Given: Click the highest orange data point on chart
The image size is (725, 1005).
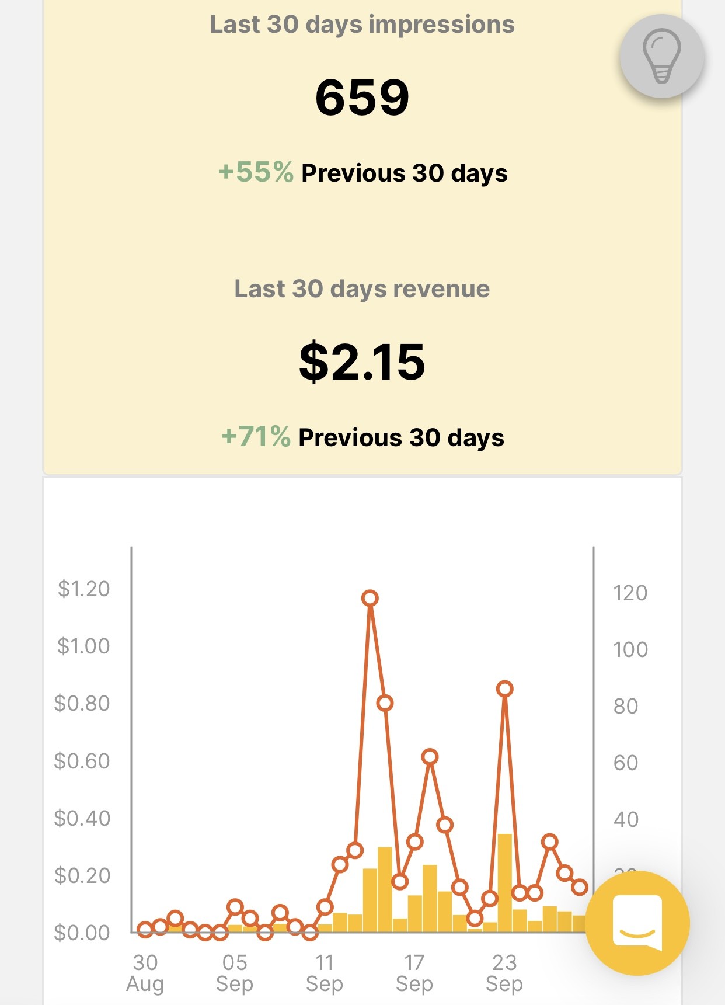Looking at the screenshot, I should (x=370, y=598).
